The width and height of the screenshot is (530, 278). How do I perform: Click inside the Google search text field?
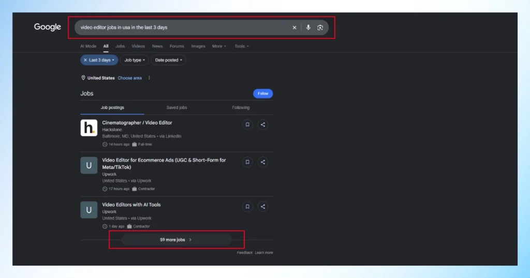tap(184, 28)
